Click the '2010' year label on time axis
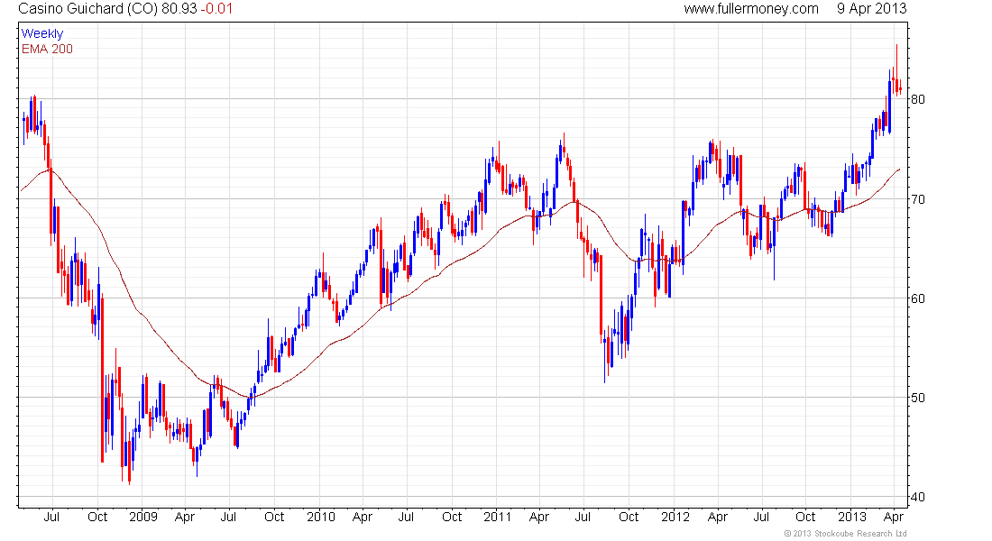 [321, 517]
